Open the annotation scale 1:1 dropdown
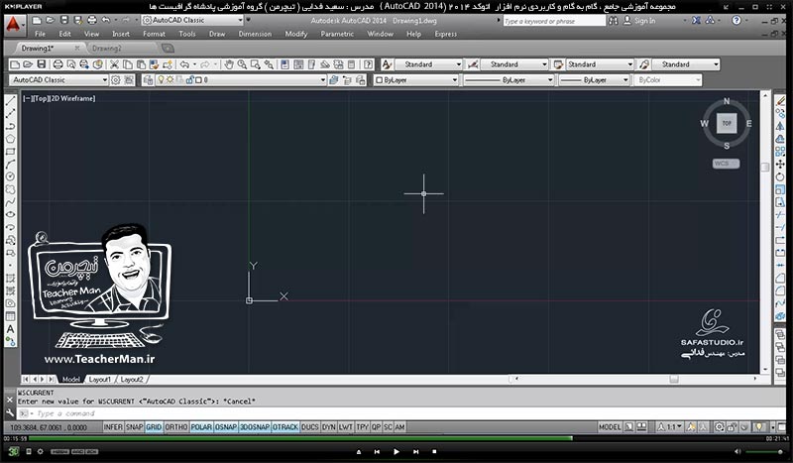 click(x=670, y=427)
